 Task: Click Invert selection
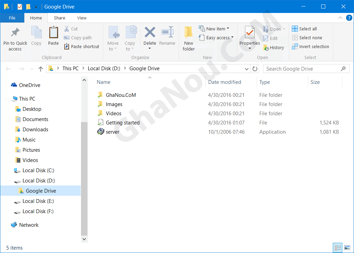pos(310,46)
